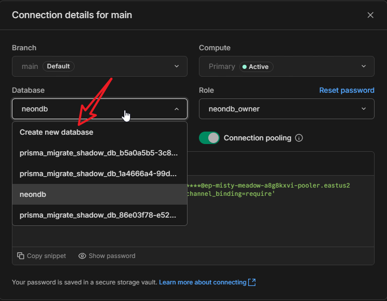Close the Connection details dialog
Screen dimensions: 387x301
tap(370, 15)
